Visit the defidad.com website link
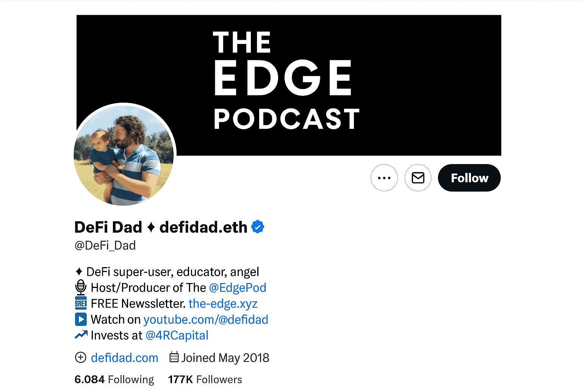This screenshot has width=582, height=388. tap(125, 358)
